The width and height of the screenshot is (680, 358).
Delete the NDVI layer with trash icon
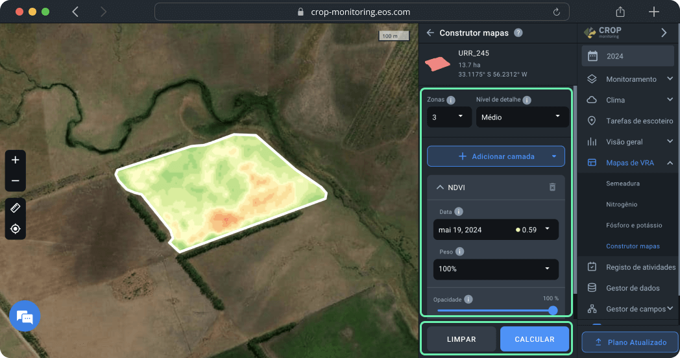tap(552, 187)
